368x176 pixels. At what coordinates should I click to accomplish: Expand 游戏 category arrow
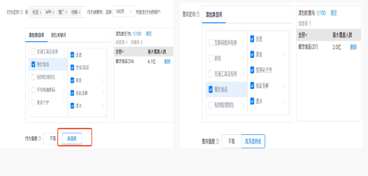click(x=243, y=58)
